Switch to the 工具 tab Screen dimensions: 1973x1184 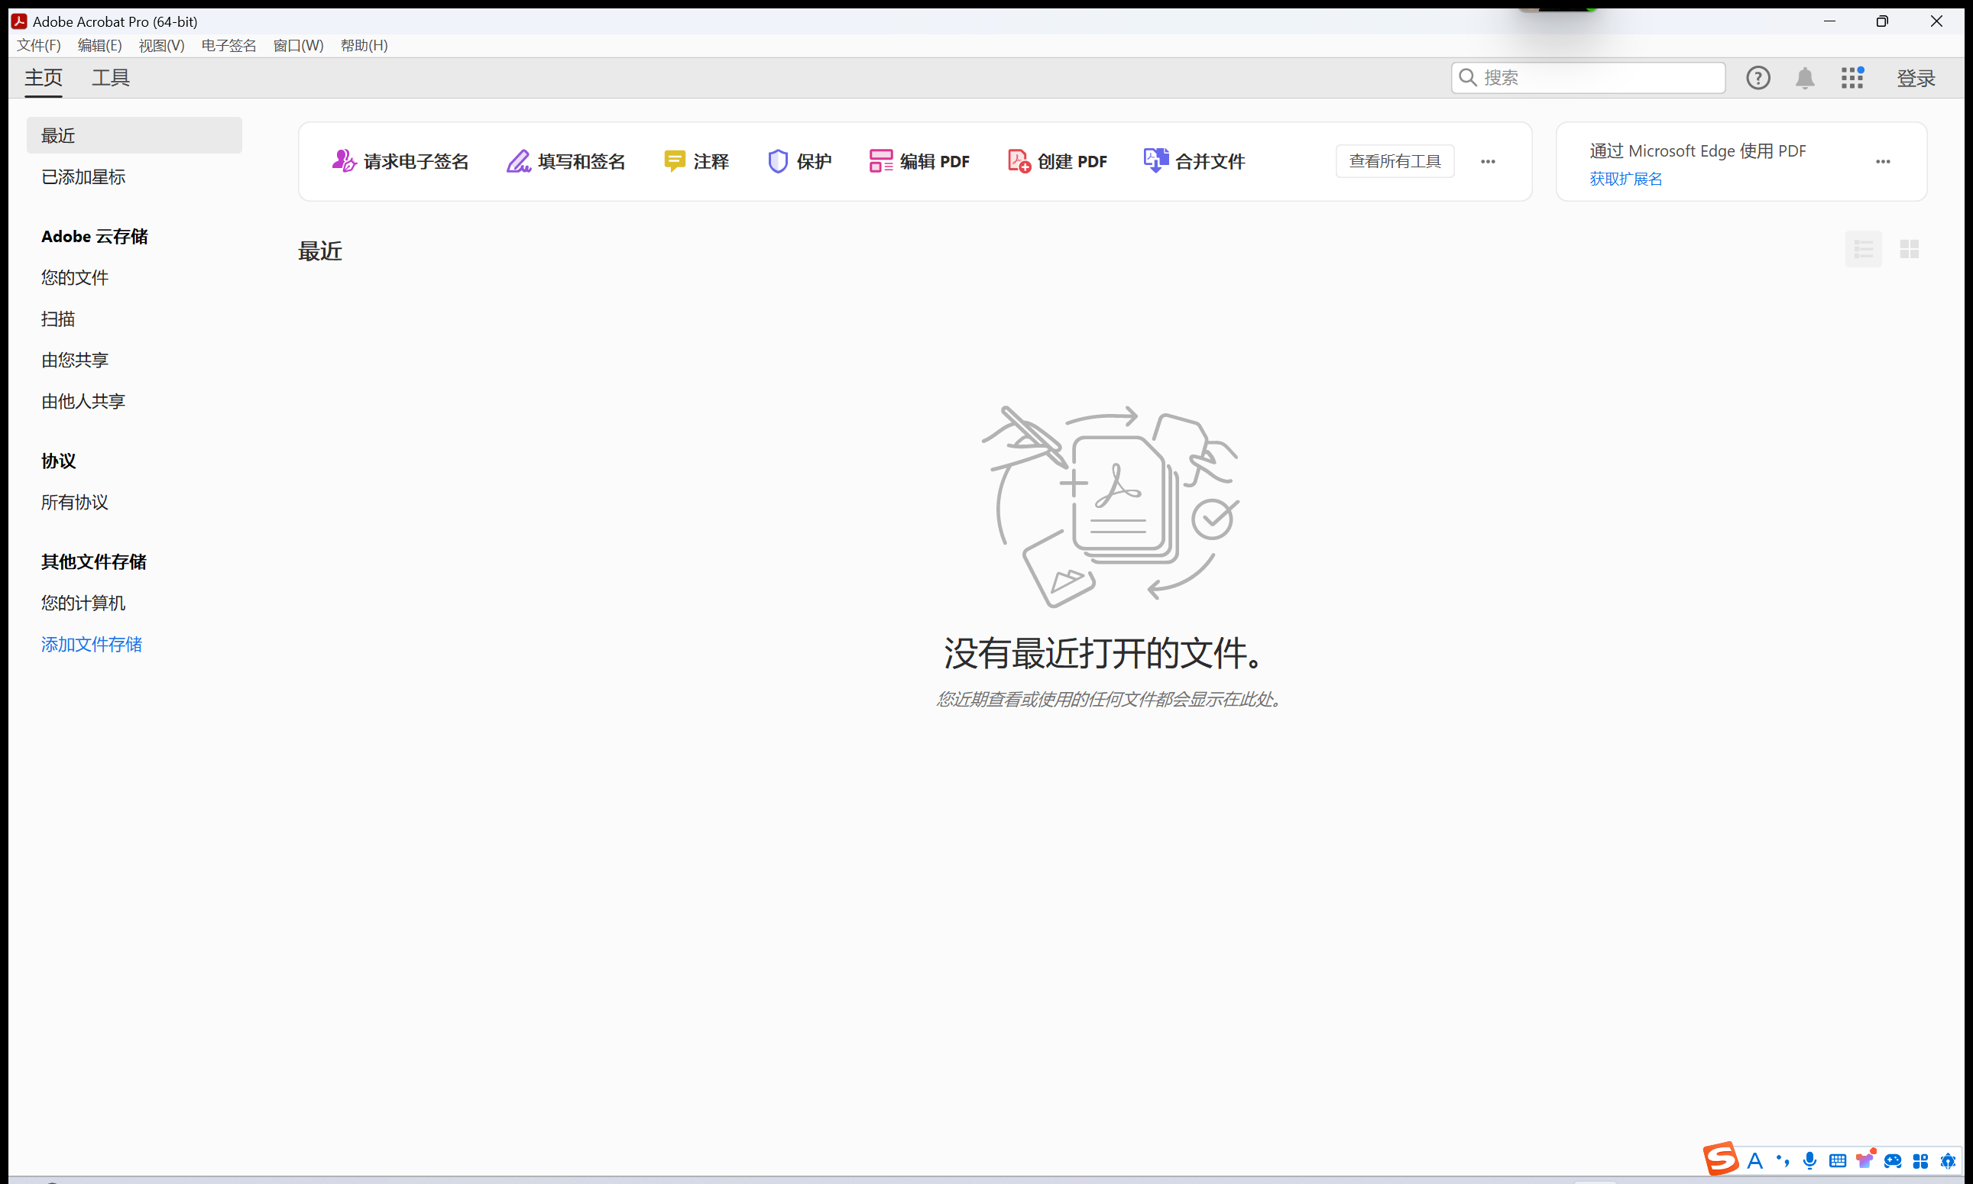[x=110, y=78]
